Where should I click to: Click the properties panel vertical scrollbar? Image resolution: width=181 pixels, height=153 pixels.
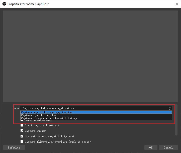point(176,120)
